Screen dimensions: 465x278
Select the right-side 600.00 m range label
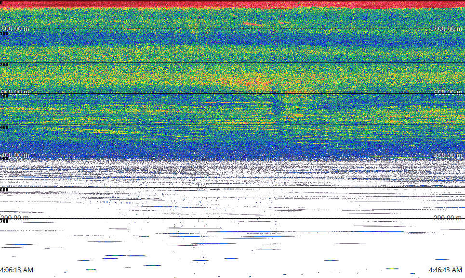click(x=448, y=92)
